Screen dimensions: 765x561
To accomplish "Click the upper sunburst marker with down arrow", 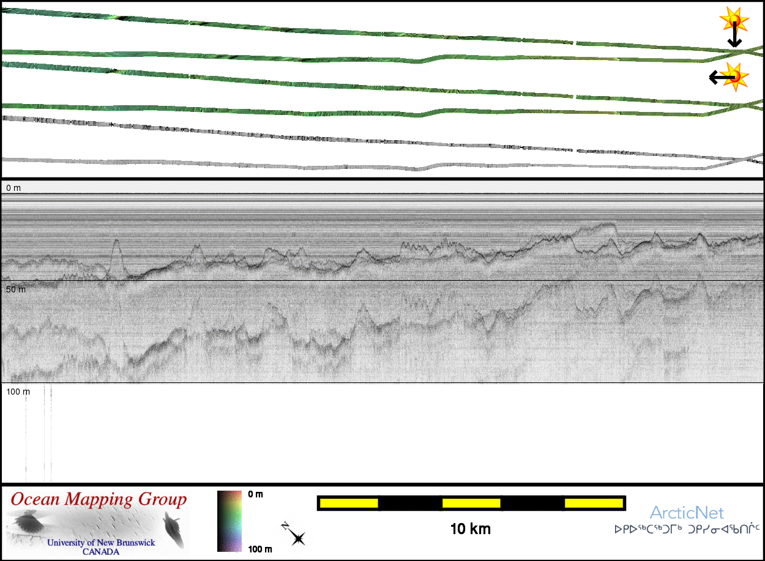I will click(733, 20).
